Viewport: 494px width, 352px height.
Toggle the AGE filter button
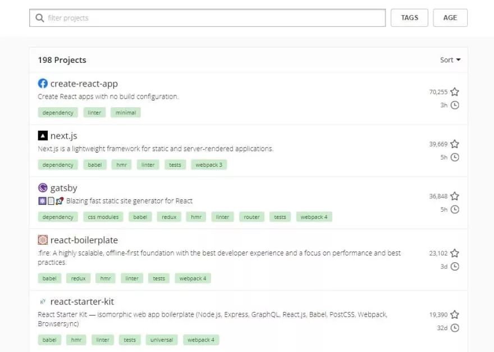pos(450,18)
